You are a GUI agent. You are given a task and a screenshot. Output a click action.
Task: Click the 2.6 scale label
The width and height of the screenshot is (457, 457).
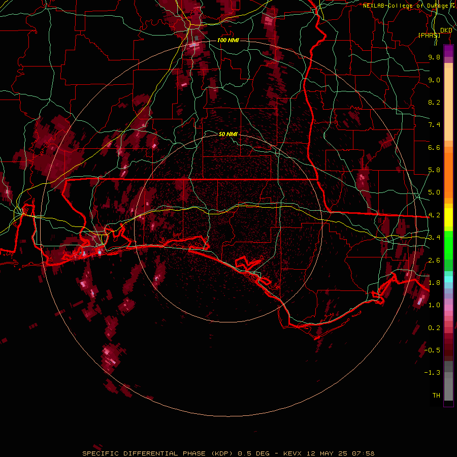[x=434, y=260]
